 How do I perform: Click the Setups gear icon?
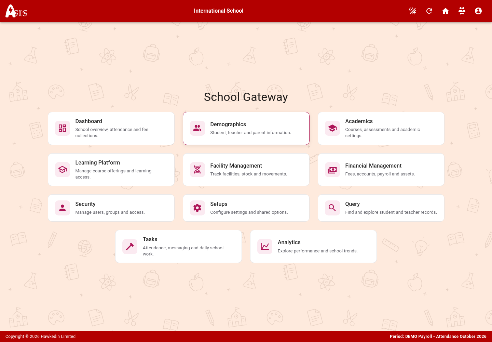[197, 208]
